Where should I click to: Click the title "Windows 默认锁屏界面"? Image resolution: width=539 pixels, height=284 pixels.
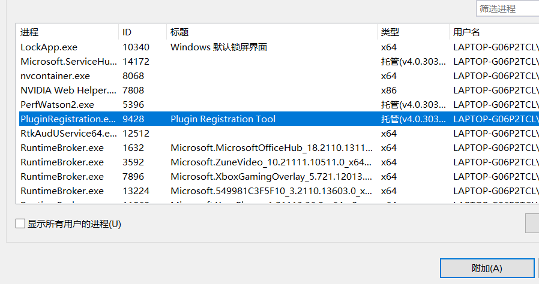click(219, 47)
